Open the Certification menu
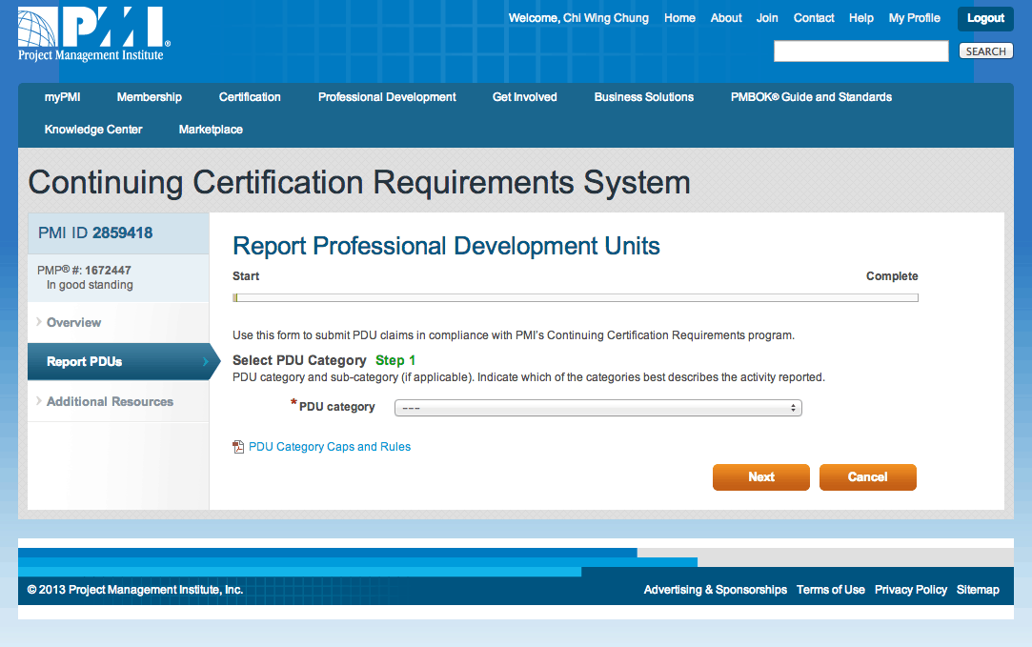 click(250, 96)
